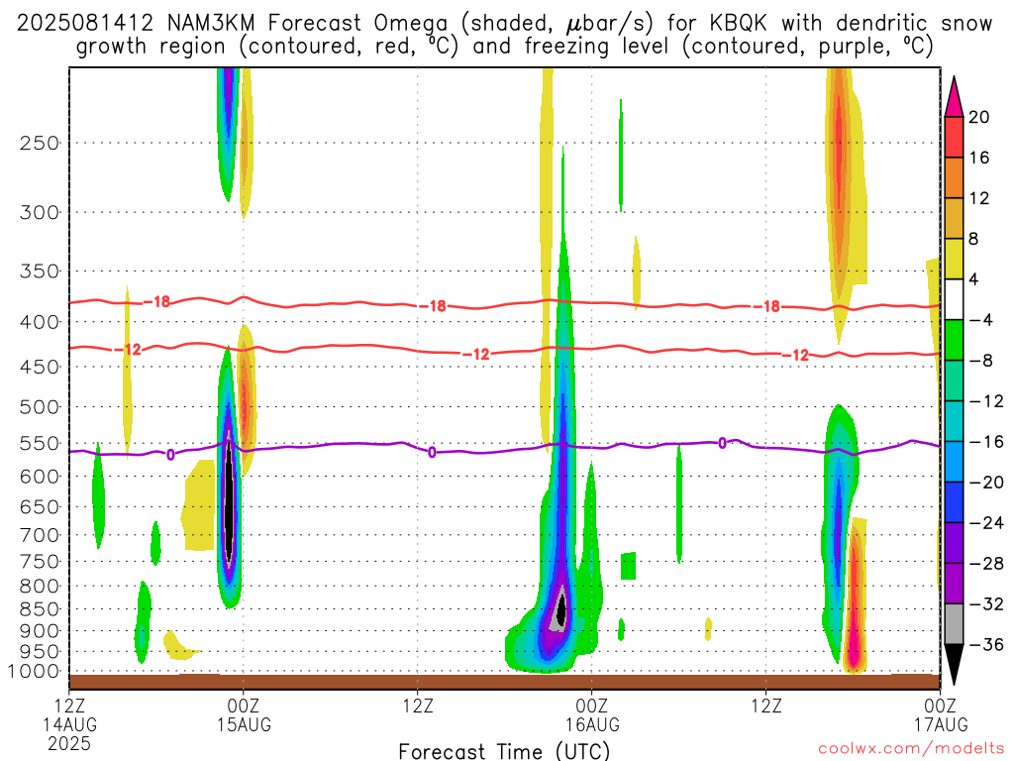Pick the dark blue swatch between -20 and -24
The width and height of the screenshot is (1014, 761).
pyautogui.click(x=954, y=502)
